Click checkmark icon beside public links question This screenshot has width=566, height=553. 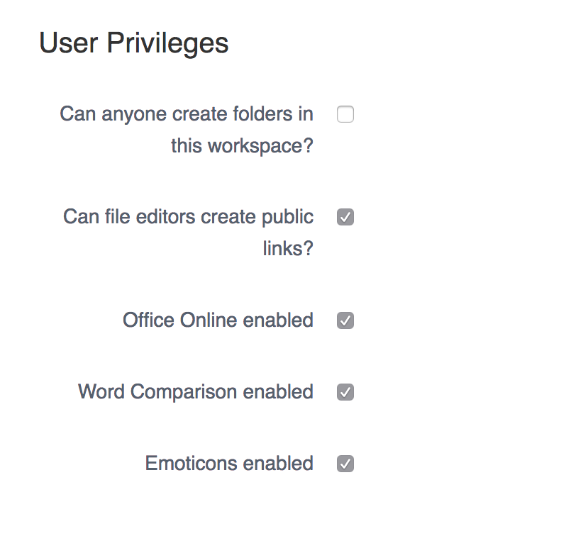point(345,217)
